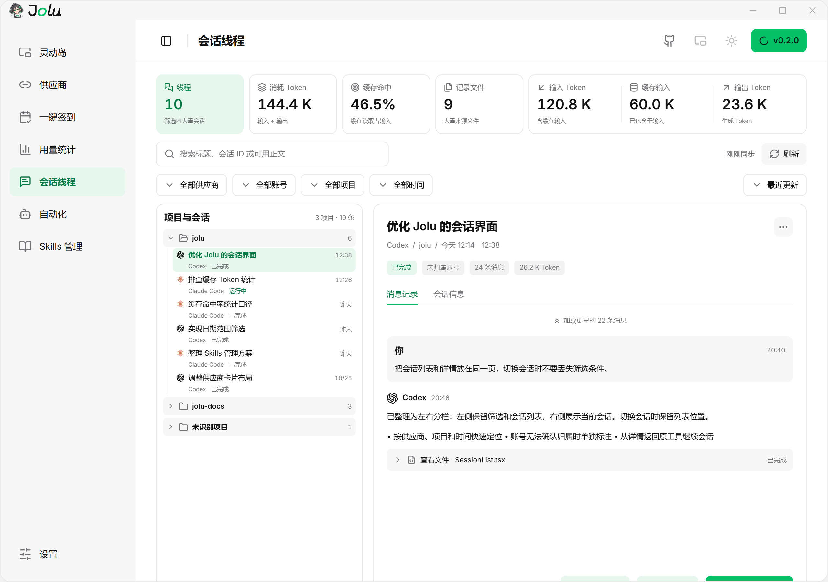Viewport: 828px width, 582px height.
Task: Click the 消耗 Token stat card
Action: click(293, 104)
